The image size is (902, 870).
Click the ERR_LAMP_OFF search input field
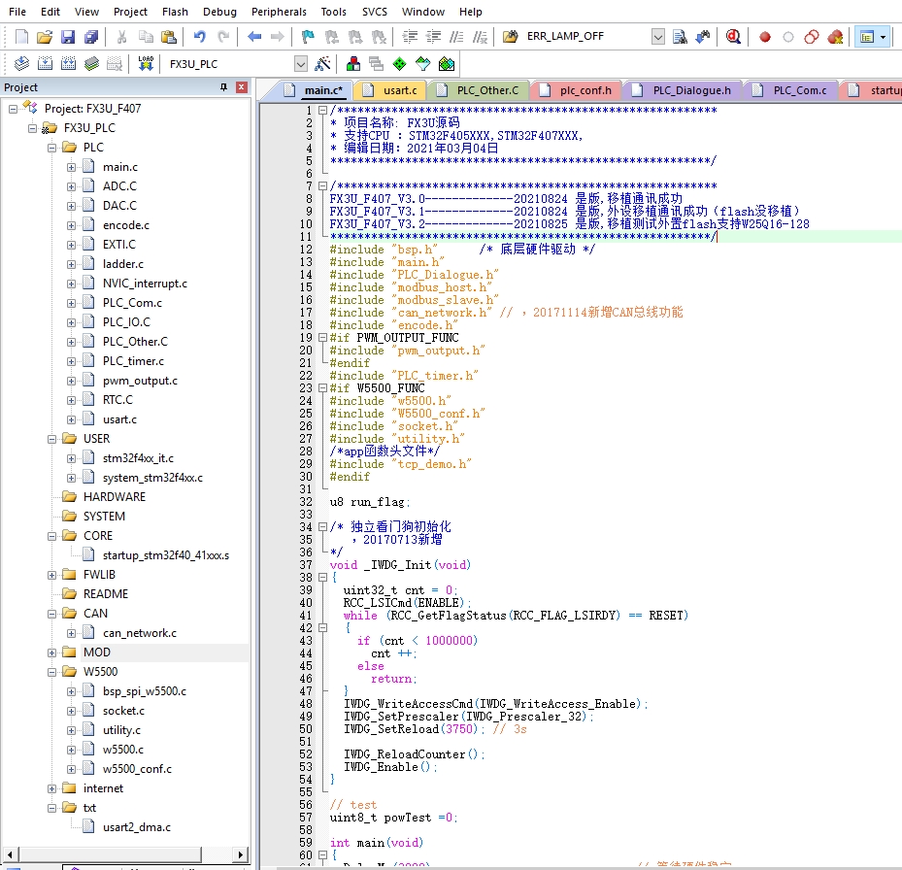(x=586, y=36)
